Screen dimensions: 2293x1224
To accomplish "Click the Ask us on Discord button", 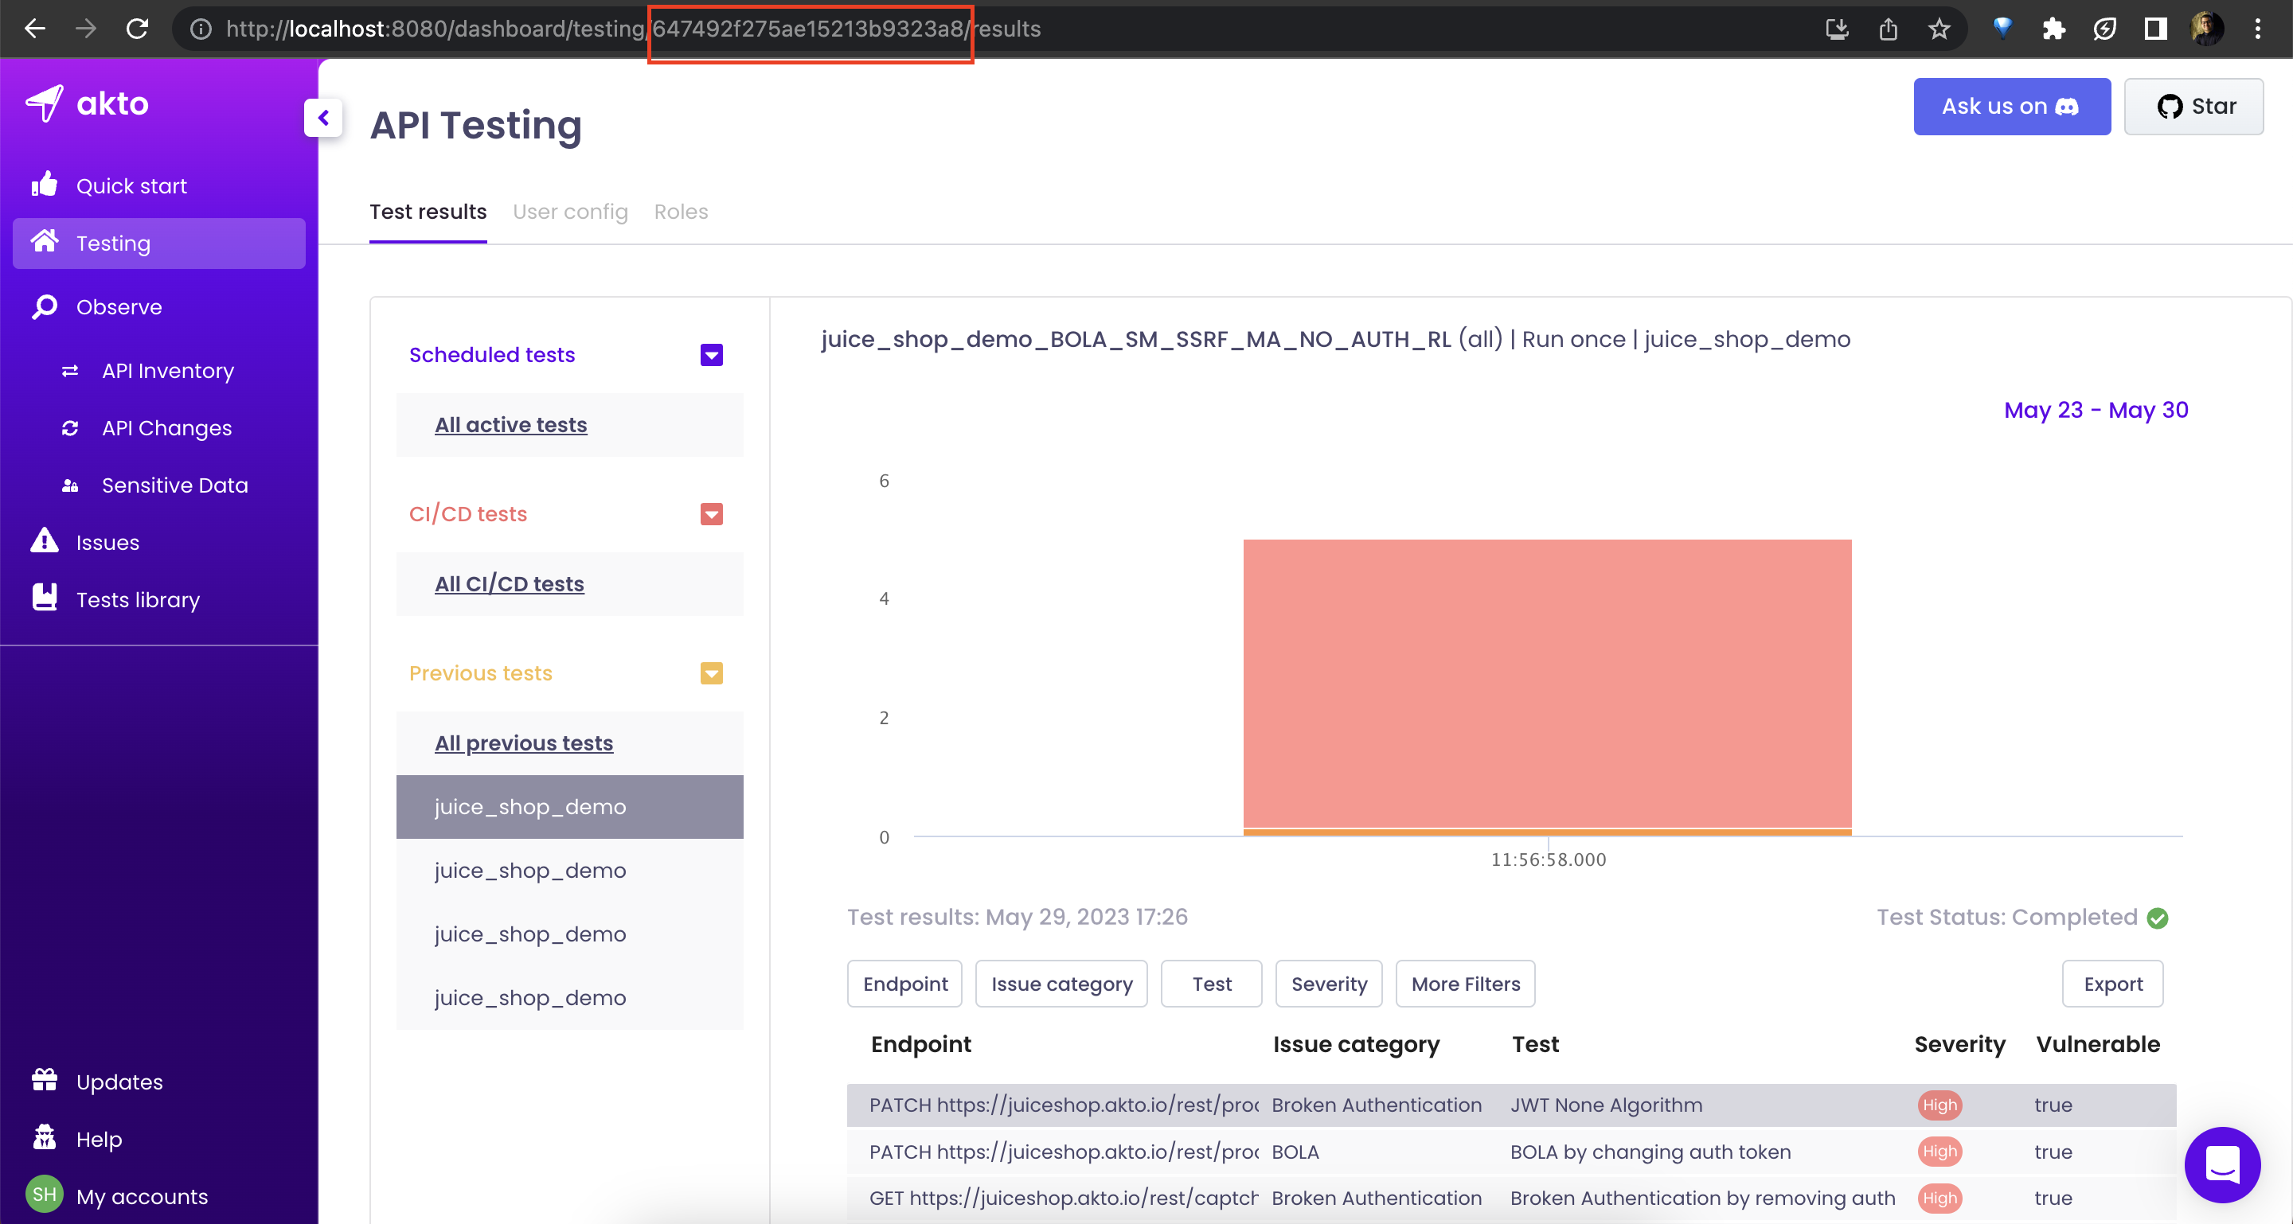I will pyautogui.click(x=2012, y=107).
